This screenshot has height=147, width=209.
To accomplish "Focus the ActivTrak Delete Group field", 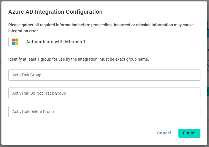I will [x=104, y=112].
